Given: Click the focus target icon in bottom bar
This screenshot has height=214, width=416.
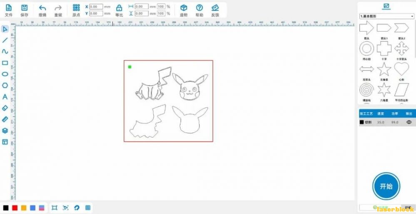Looking at the screenshot, I should pos(65,208).
